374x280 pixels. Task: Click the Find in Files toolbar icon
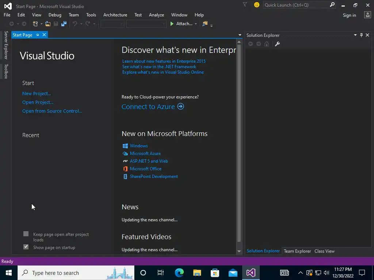205,24
